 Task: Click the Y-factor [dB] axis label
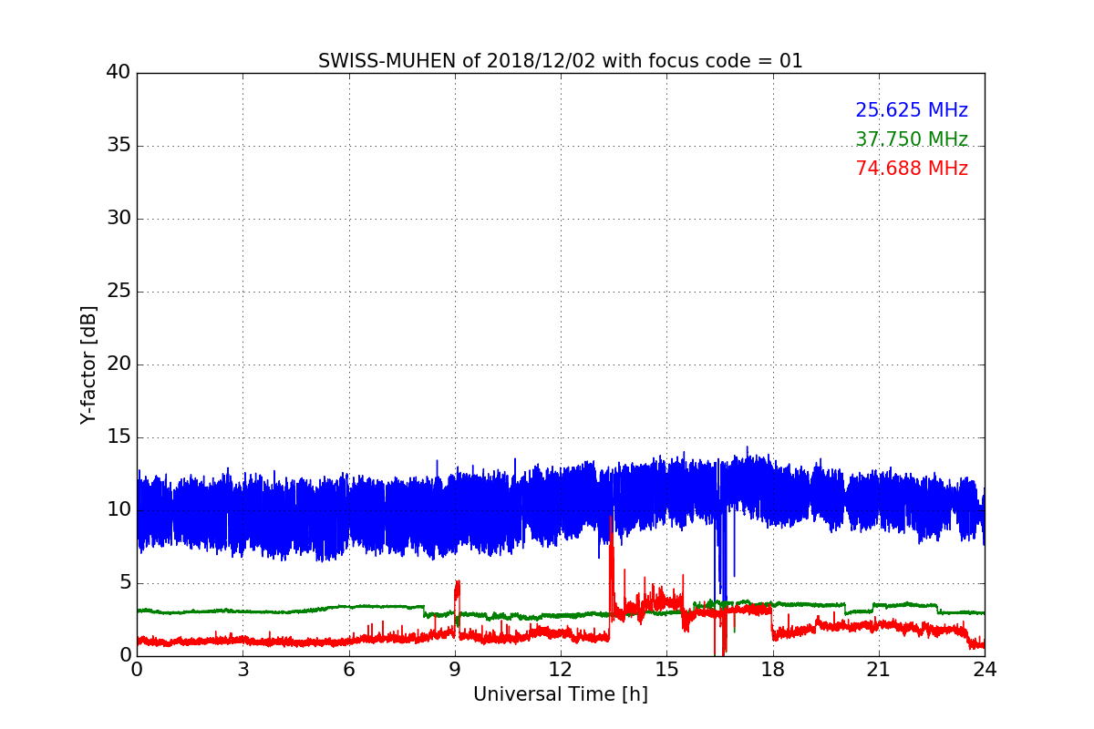pyautogui.click(x=88, y=364)
